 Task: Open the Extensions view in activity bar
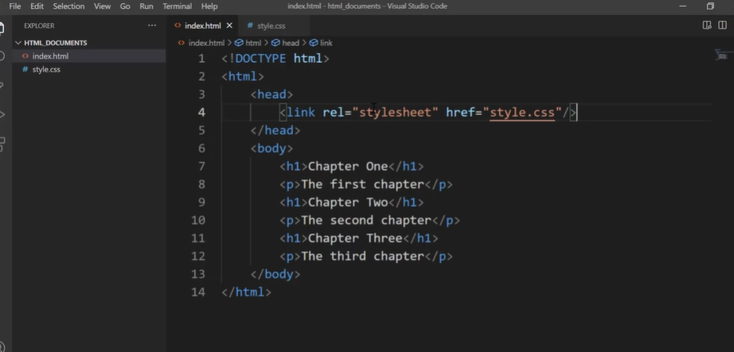[2, 144]
